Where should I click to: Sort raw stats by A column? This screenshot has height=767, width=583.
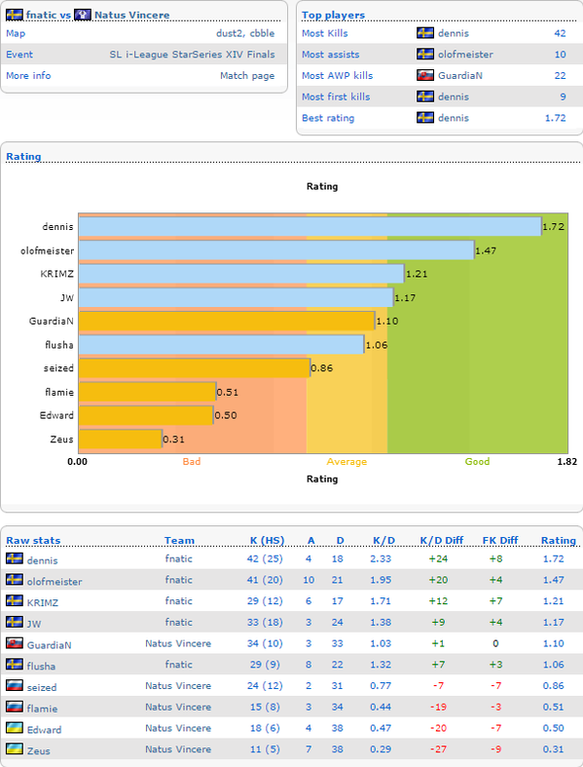point(310,541)
